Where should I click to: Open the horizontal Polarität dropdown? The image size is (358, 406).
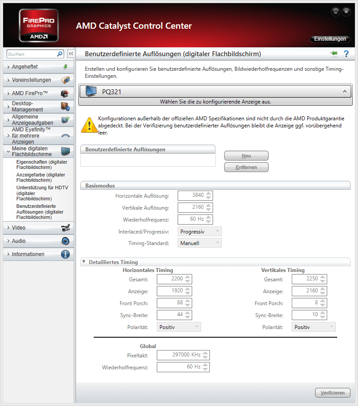(x=179, y=327)
